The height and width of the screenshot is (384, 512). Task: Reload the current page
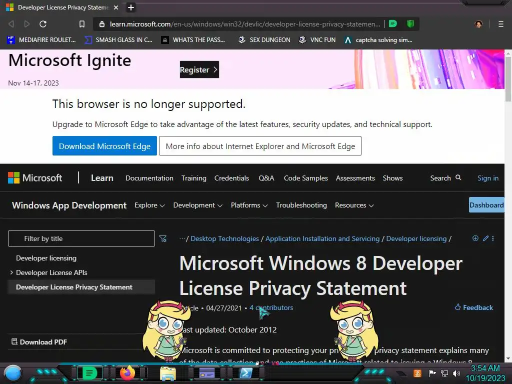point(43,24)
